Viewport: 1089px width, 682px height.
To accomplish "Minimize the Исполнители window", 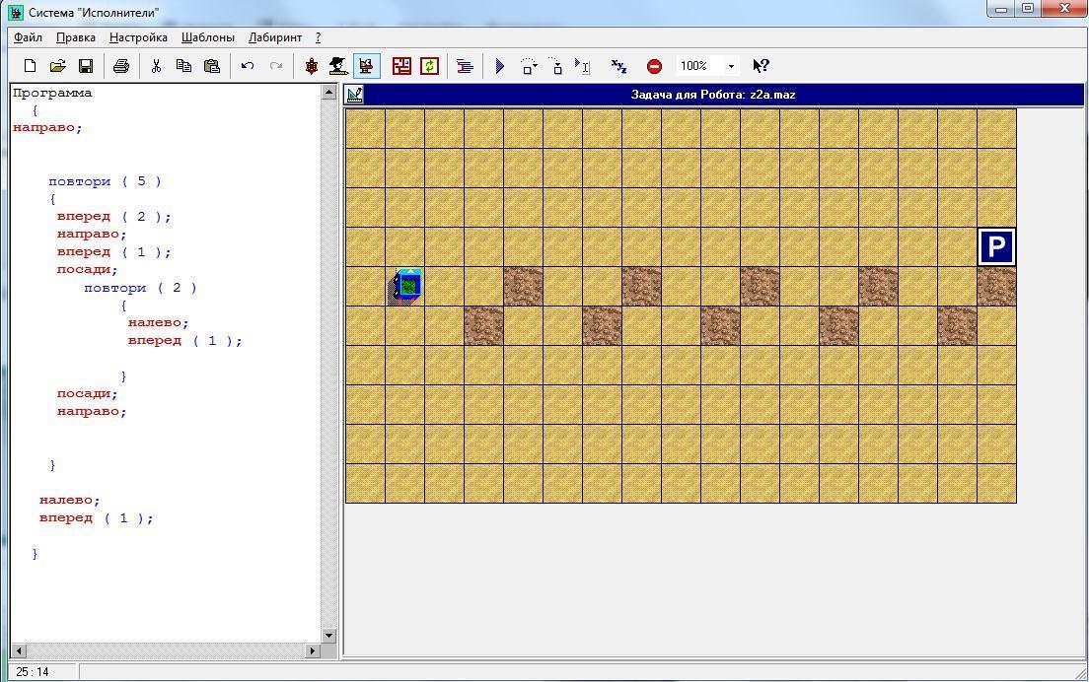I will [x=1001, y=9].
